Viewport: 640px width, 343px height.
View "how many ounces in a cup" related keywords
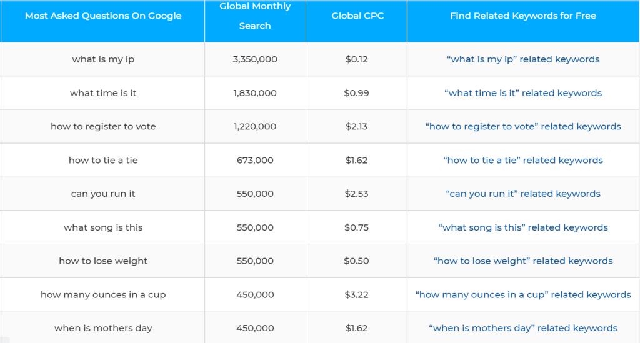[x=523, y=295]
